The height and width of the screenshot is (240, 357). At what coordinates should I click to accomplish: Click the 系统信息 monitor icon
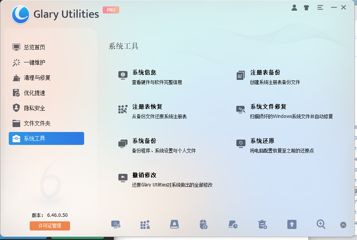pyautogui.click(x=123, y=75)
